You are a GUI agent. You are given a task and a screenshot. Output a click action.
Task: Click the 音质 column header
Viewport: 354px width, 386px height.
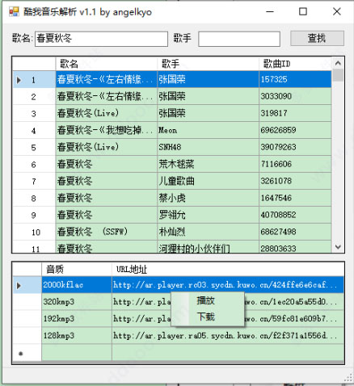click(x=77, y=269)
